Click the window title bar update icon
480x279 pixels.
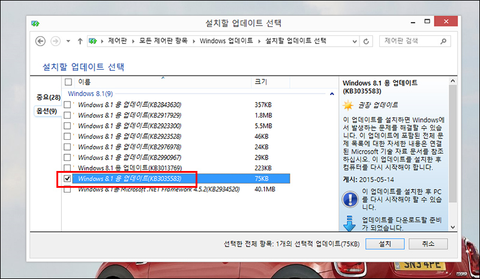[x=35, y=23]
